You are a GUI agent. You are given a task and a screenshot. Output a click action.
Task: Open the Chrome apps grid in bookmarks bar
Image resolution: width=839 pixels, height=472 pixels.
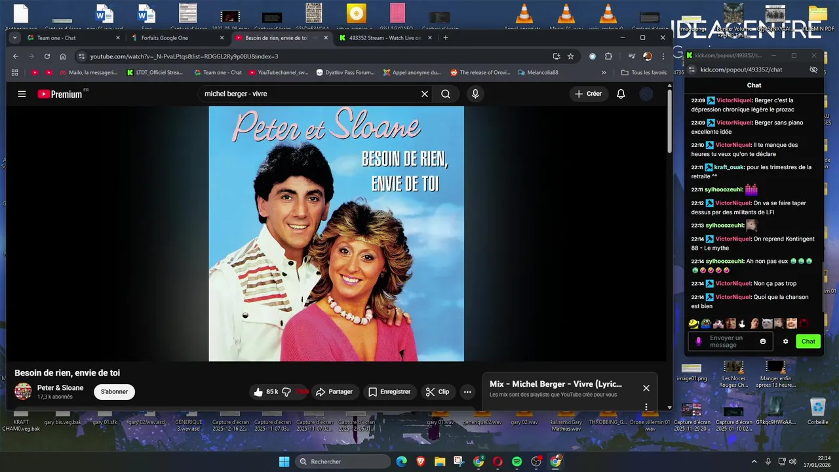click(x=15, y=72)
